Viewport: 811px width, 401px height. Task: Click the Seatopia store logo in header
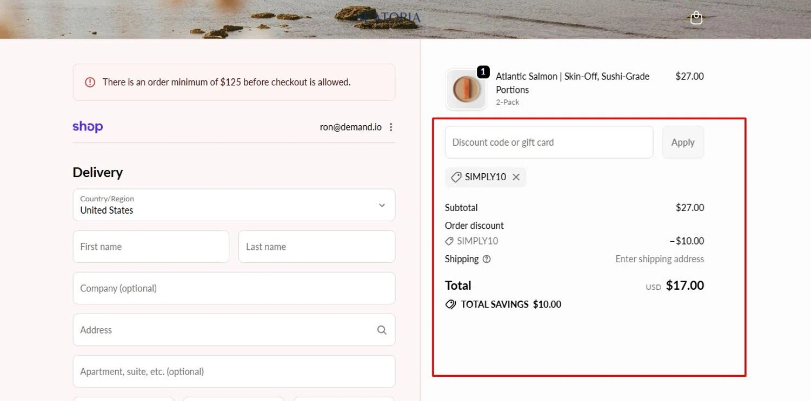(x=389, y=17)
